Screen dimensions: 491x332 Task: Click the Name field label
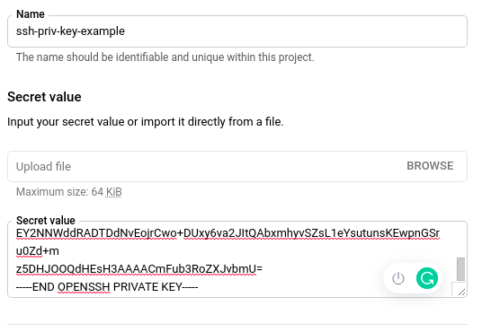coord(31,14)
